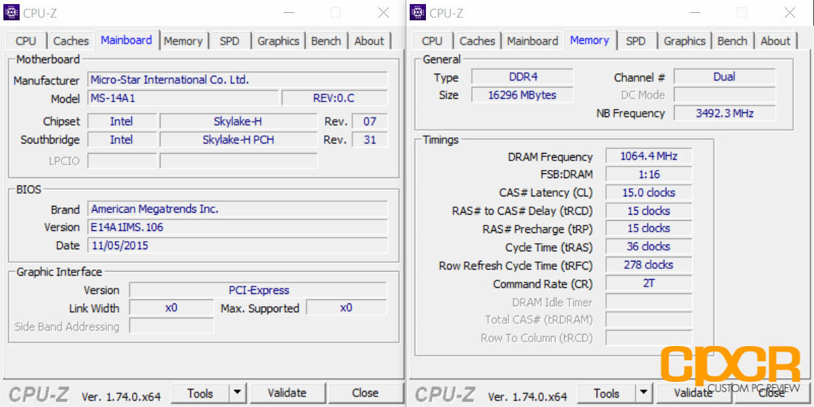Minimize the left CPU-Z window
Image resolution: width=814 pixels, height=407 pixels.
[289, 12]
